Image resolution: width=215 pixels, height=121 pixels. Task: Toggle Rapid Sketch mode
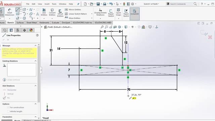coord(126,13)
